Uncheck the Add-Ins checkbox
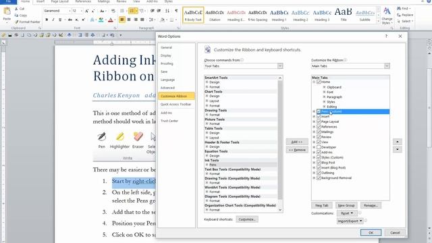This screenshot has height=243, width=432. point(319,152)
